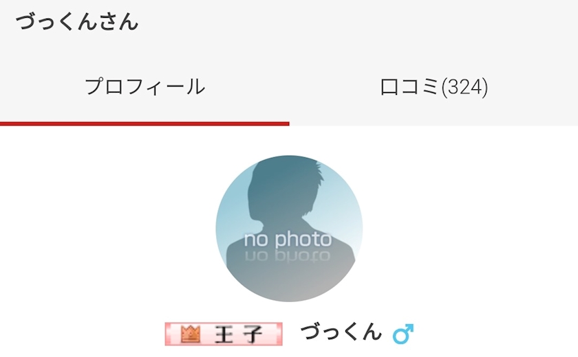Screen dimensions: 578x357
Task: Tap the no photo profile avatar
Action: [x=289, y=229]
